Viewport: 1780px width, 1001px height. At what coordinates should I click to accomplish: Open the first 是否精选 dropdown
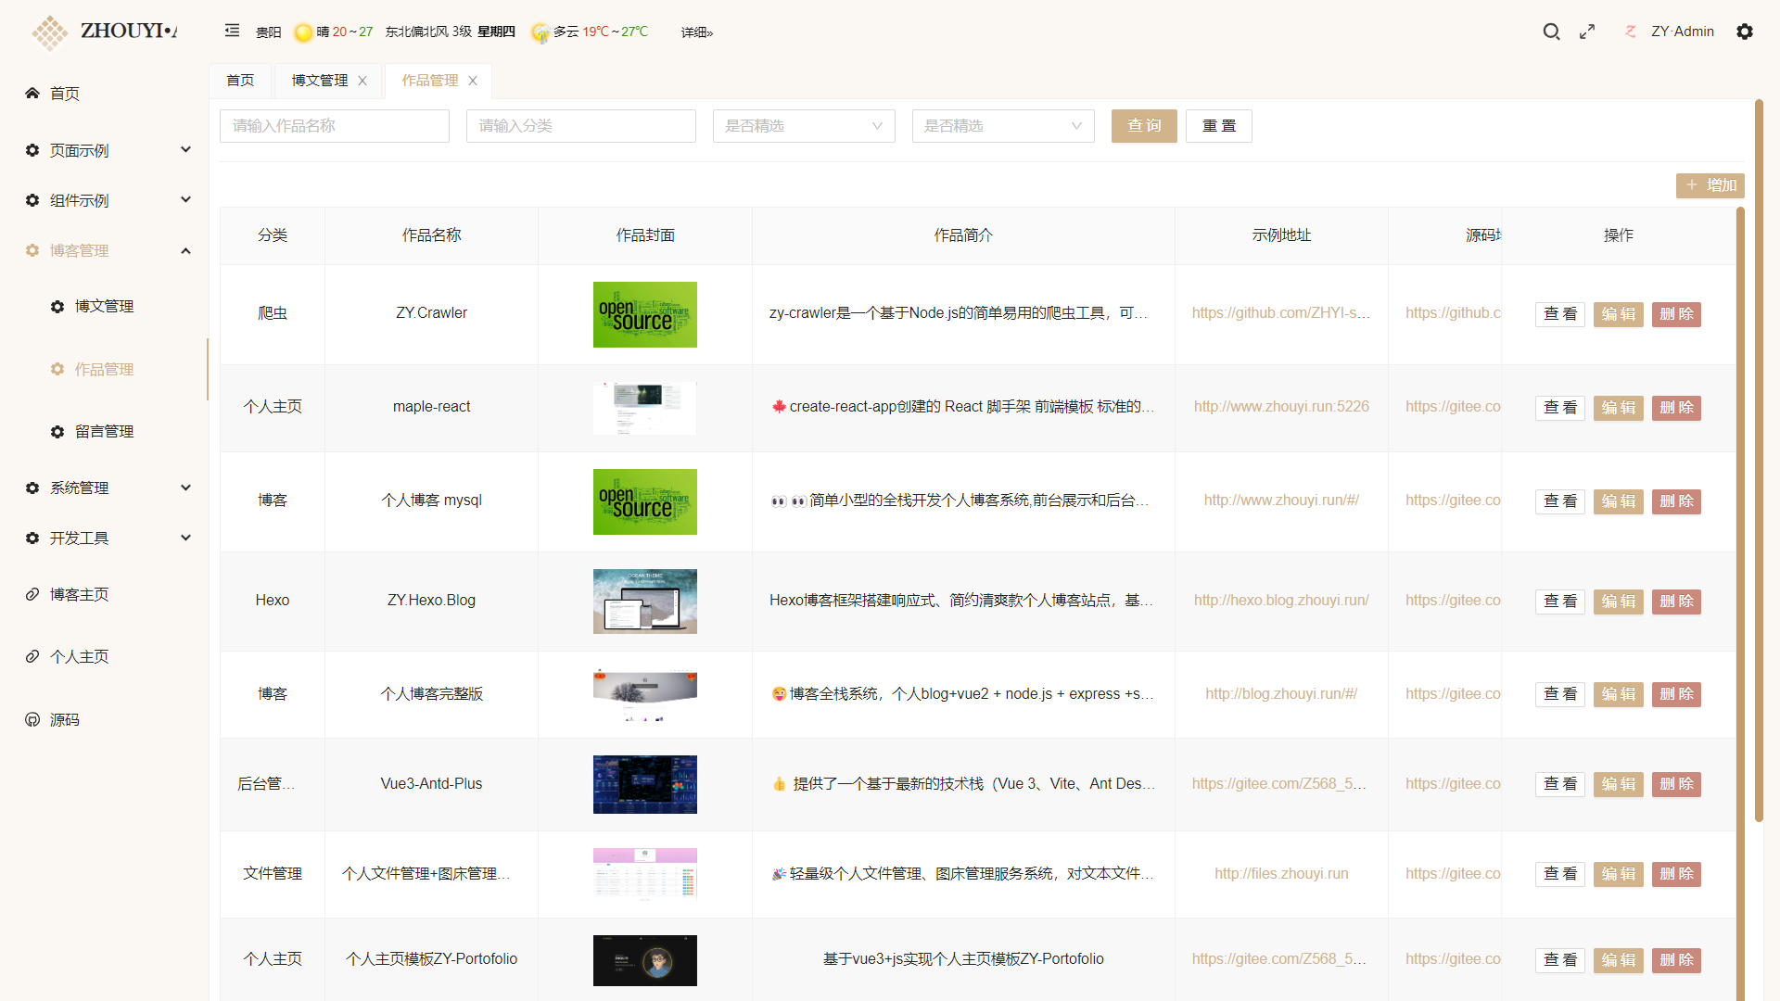pyautogui.click(x=803, y=126)
